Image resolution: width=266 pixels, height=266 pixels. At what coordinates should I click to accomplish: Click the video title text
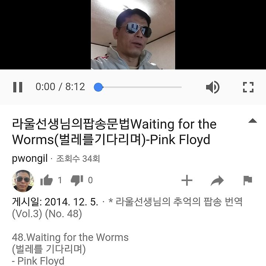pyautogui.click(x=114, y=132)
